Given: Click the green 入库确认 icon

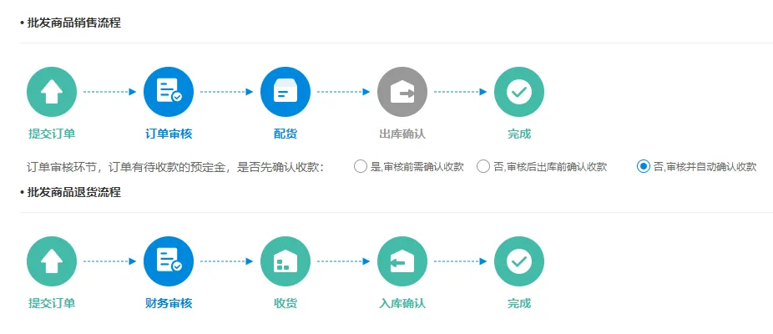Looking at the screenshot, I should (x=402, y=261).
